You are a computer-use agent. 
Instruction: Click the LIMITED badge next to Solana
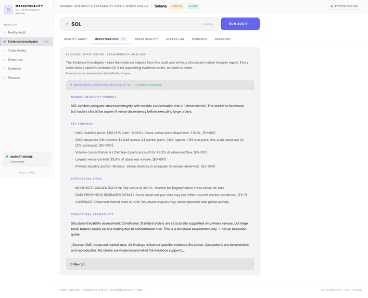[177, 6]
